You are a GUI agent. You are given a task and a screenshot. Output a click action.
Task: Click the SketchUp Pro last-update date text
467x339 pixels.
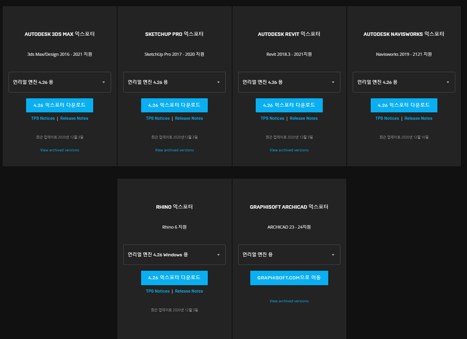point(174,137)
